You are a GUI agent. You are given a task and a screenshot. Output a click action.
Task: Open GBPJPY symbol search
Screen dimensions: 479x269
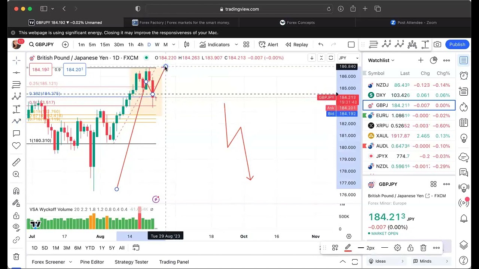pos(42,44)
